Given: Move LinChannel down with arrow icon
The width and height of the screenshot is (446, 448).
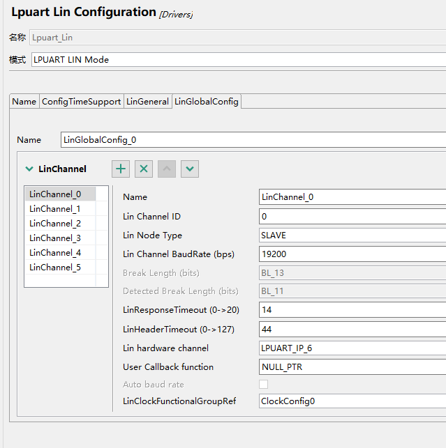Looking at the screenshot, I should pos(190,169).
